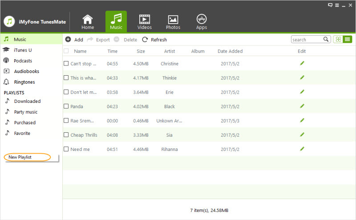This screenshot has height=220, width=356.
Task: Click the Time column header
Action: (113, 51)
